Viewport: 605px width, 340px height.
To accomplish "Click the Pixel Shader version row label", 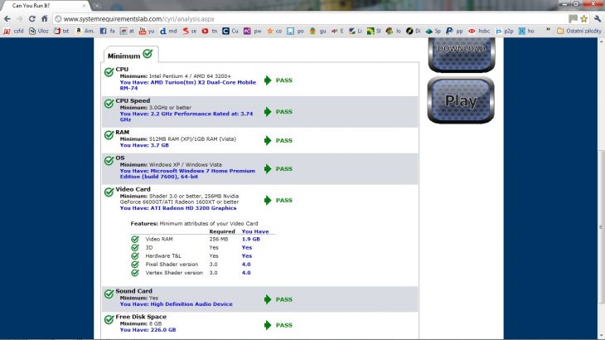I will 172,265.
